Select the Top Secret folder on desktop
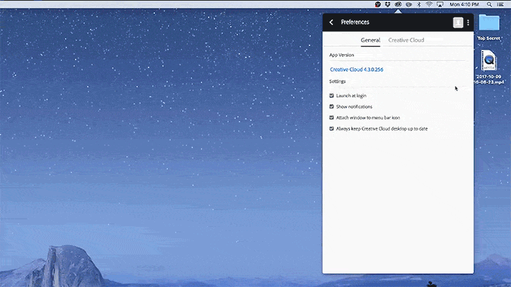Image resolution: width=511 pixels, height=287 pixels. pos(489,23)
